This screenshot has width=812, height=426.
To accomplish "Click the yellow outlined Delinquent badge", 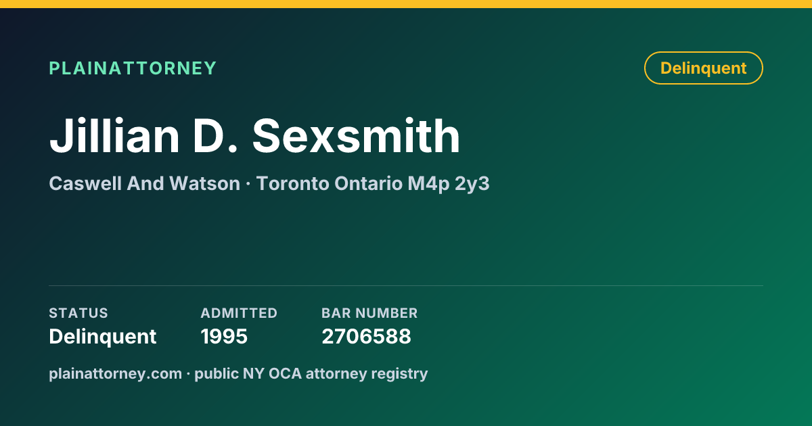I will click(704, 68).
